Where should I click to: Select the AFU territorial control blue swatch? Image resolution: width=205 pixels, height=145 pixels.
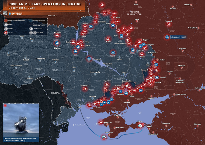[x=31, y=20]
